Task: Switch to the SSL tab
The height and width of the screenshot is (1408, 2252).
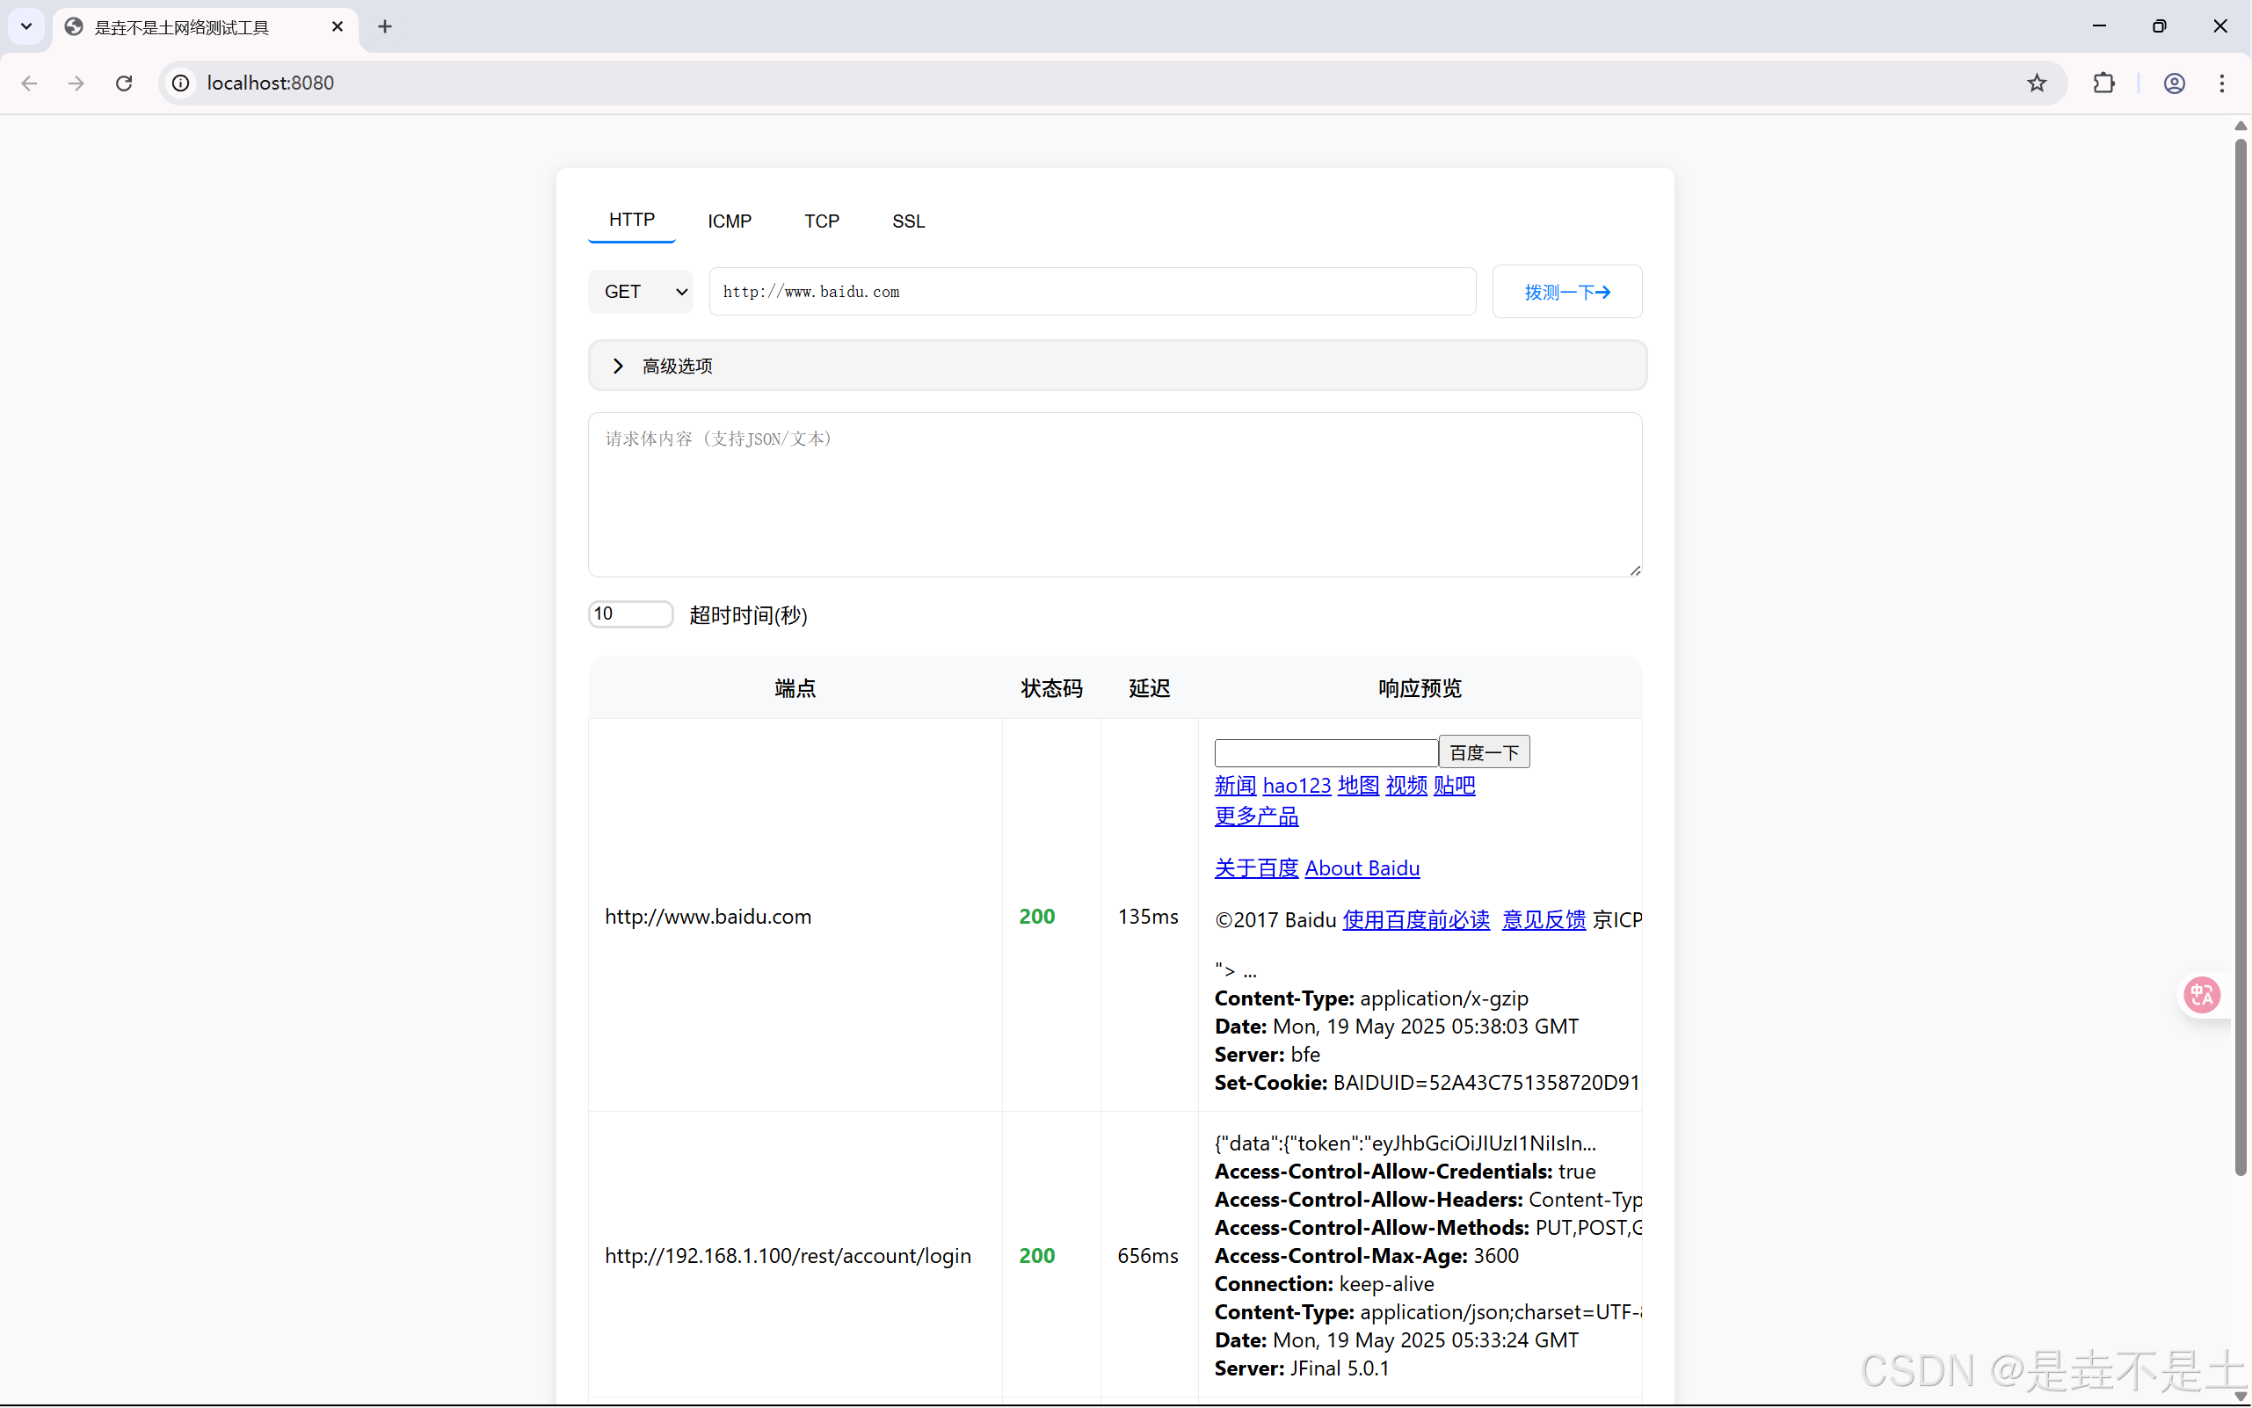Action: point(908,221)
